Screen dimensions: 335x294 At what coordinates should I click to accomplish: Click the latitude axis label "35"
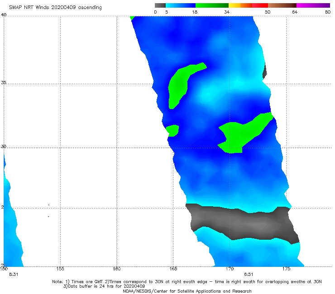click(4, 82)
